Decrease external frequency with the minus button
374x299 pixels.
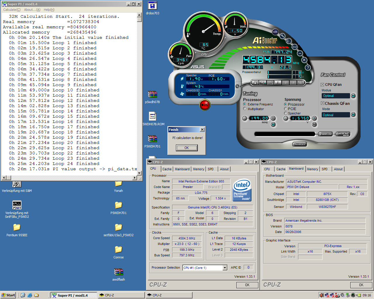click(245, 118)
